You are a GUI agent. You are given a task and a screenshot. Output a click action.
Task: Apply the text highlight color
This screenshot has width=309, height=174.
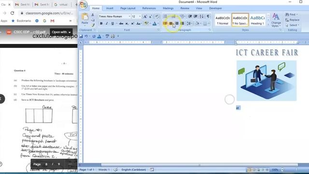[146, 24]
